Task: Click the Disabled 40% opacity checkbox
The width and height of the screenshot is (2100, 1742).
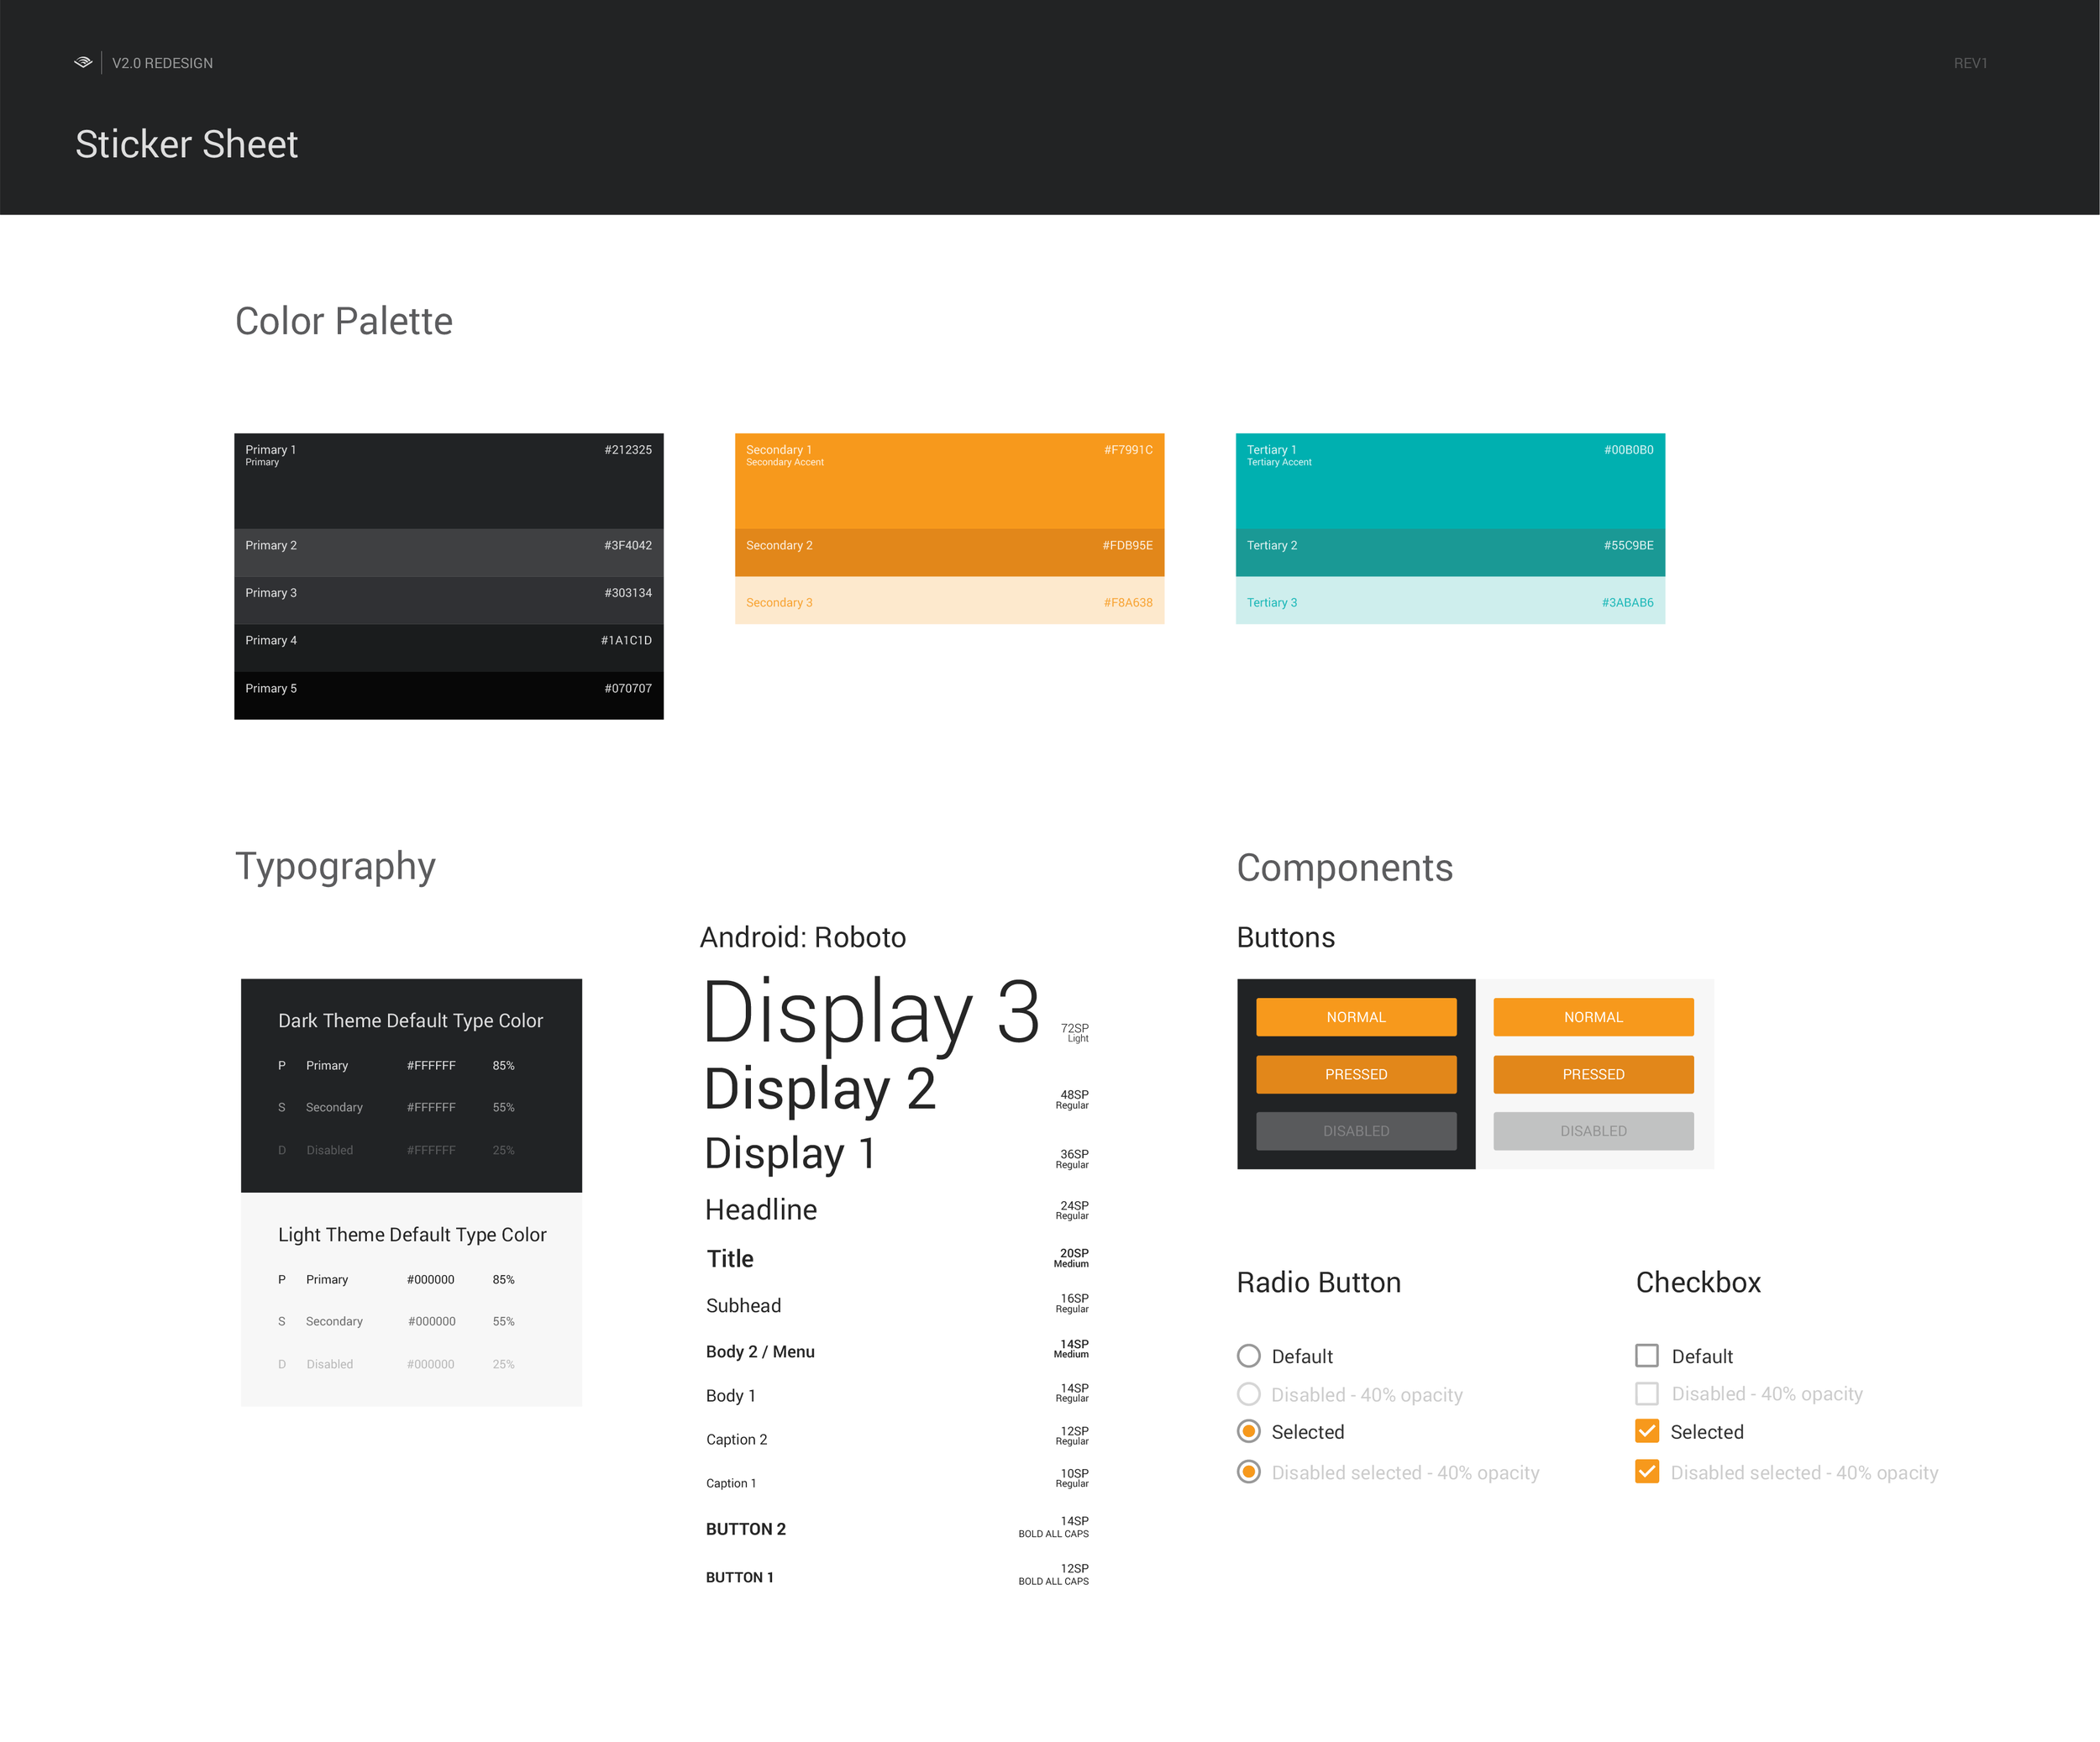Action: coord(1646,1393)
